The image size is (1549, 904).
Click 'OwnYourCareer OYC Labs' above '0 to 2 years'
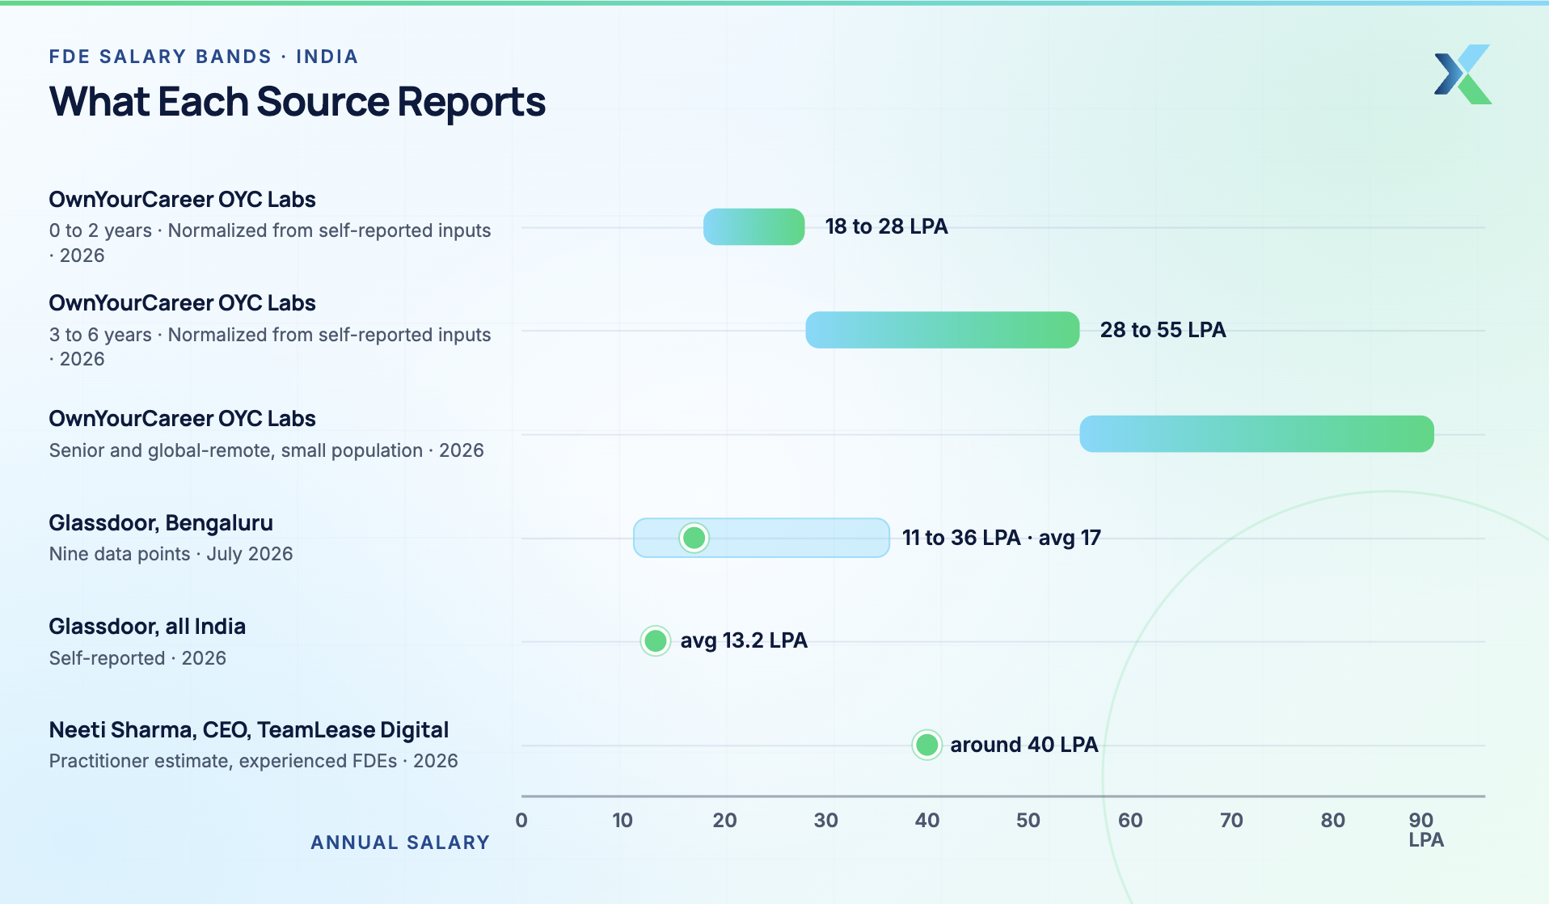(183, 200)
